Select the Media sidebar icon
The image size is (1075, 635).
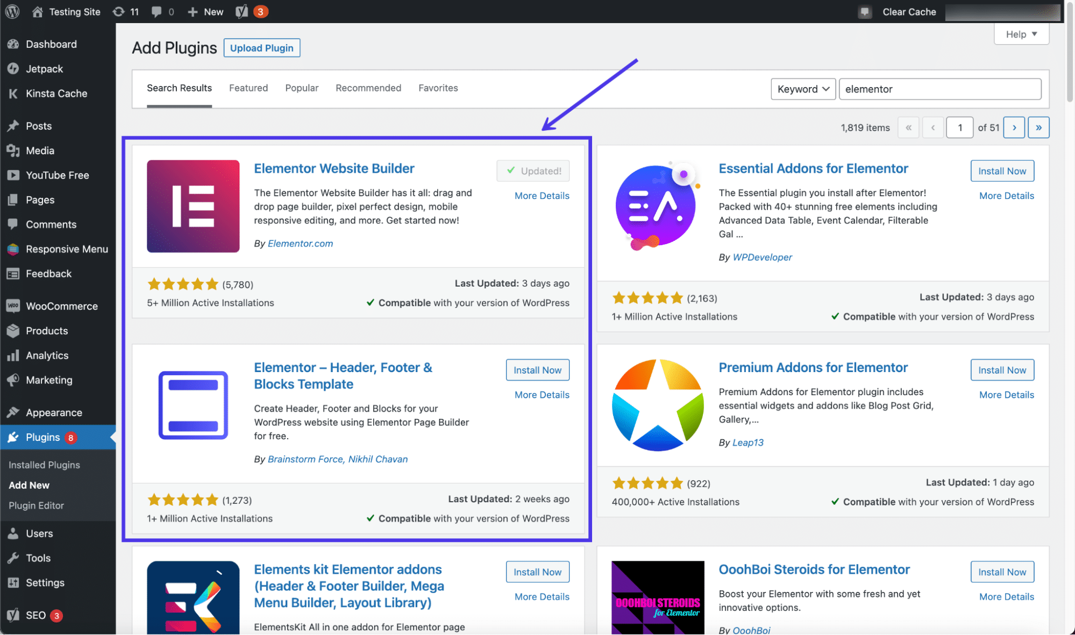pos(13,151)
